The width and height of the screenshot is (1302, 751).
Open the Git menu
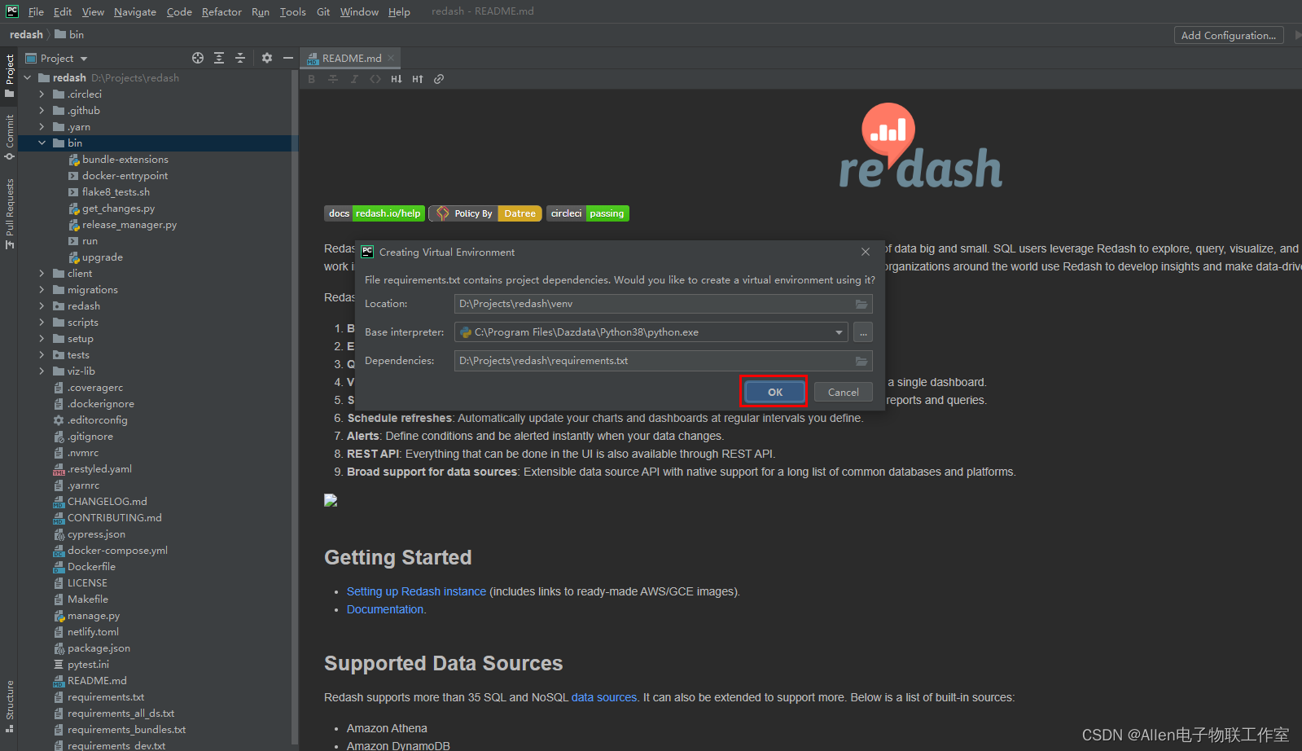323,11
